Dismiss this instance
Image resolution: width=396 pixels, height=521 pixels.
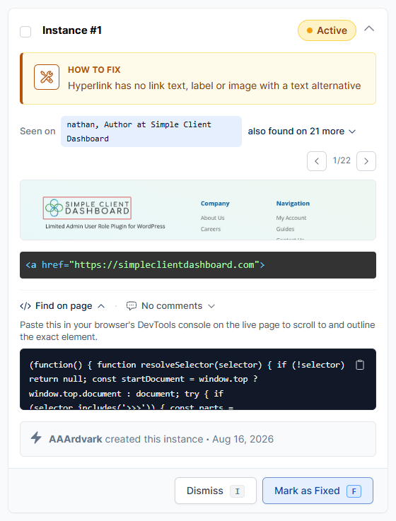(x=216, y=491)
